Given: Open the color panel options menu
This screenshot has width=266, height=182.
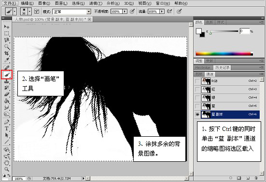Looking at the screenshot, I should point(262,22).
